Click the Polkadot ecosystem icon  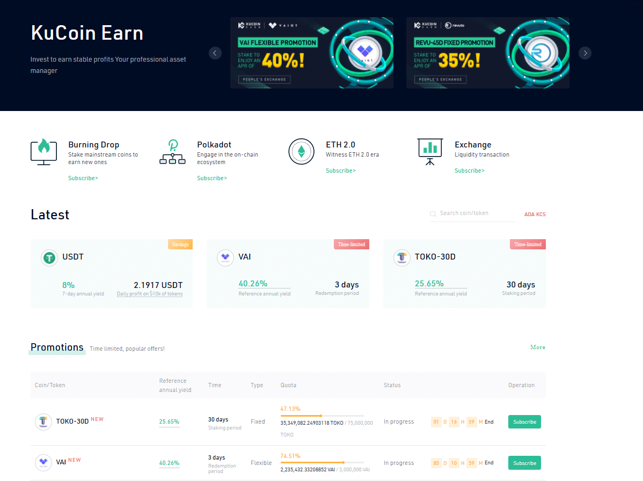coord(172,152)
